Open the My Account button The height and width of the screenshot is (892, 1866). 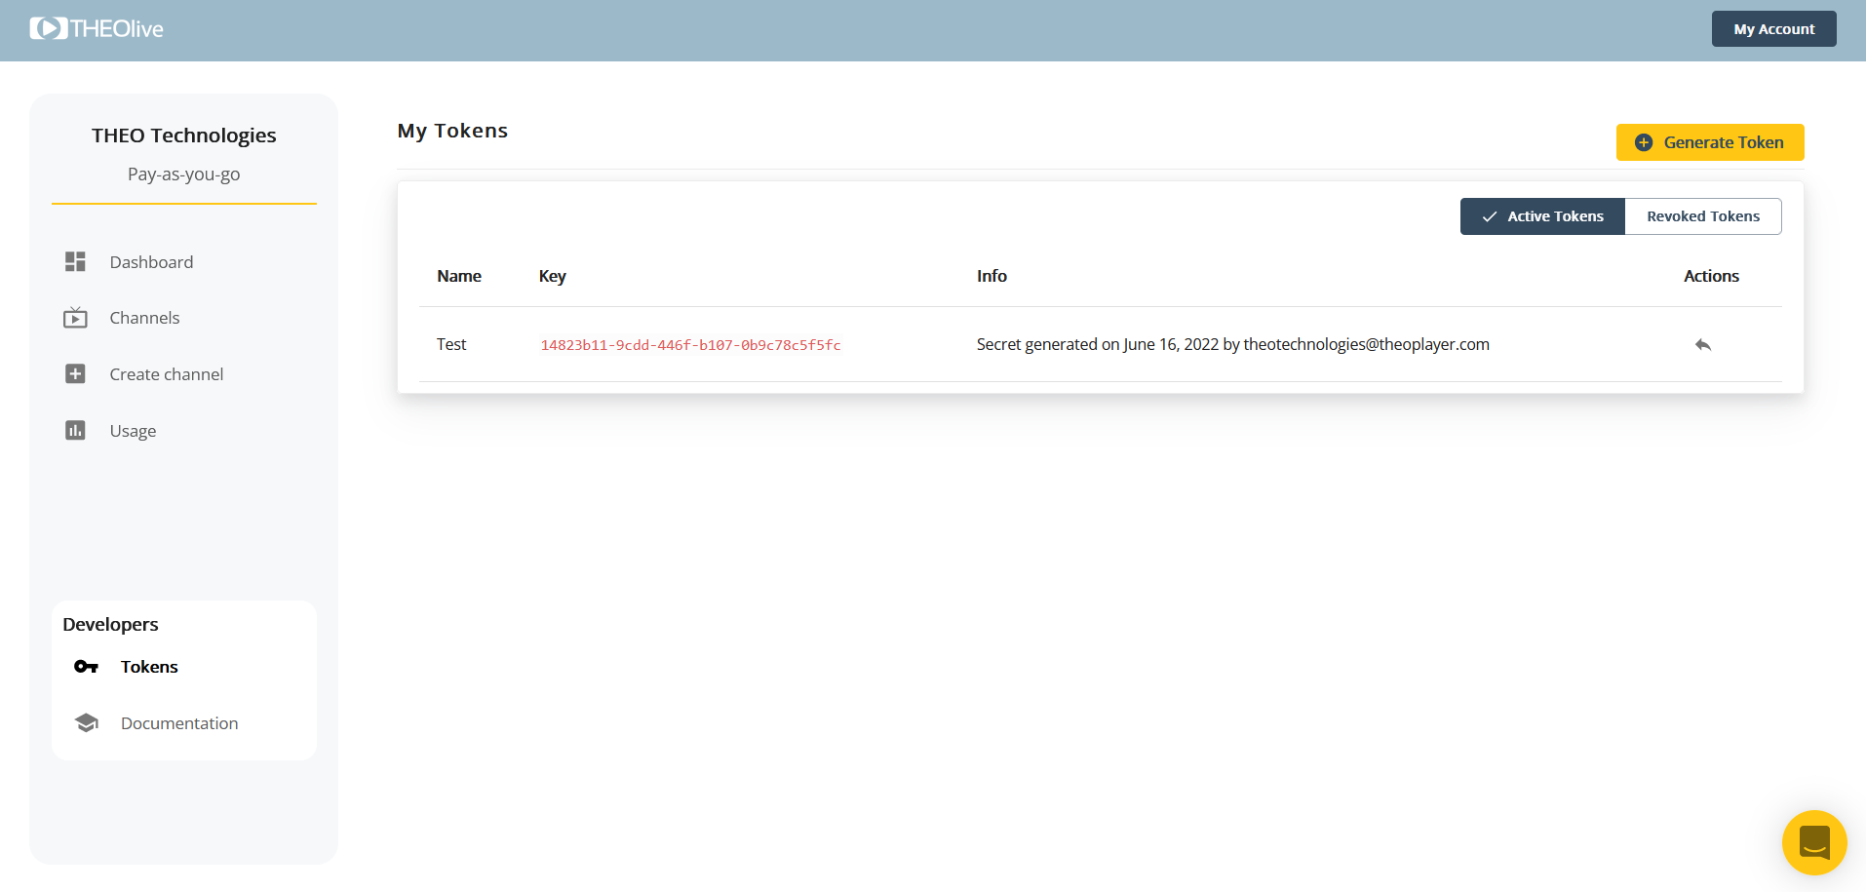[1773, 29]
